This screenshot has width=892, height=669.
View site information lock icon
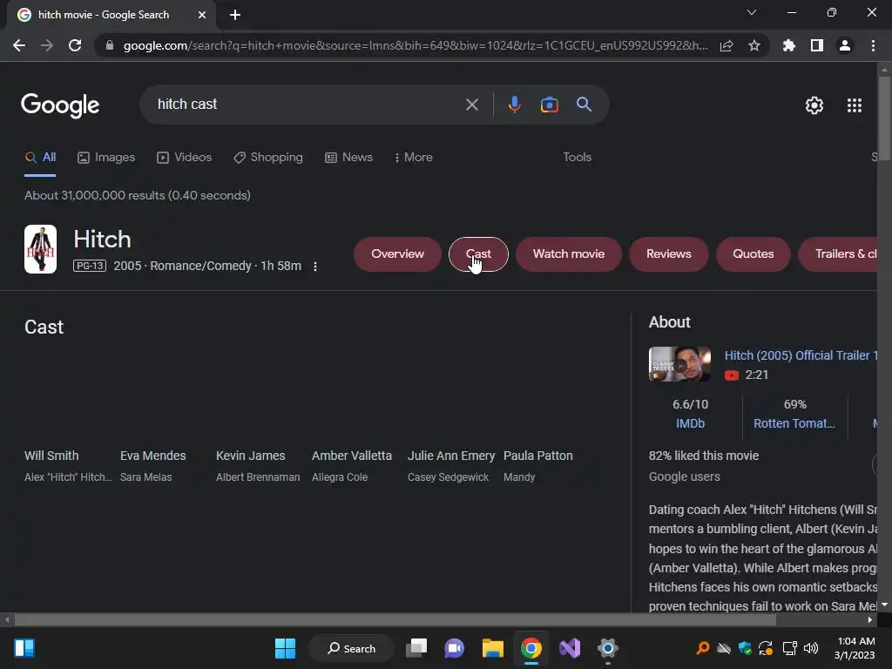coord(109,45)
